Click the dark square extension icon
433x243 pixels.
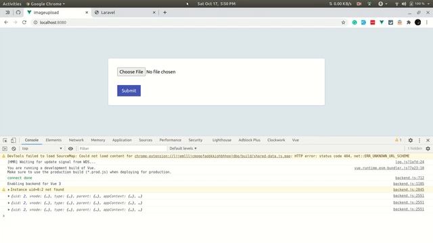pyautogui.click(x=390, y=22)
